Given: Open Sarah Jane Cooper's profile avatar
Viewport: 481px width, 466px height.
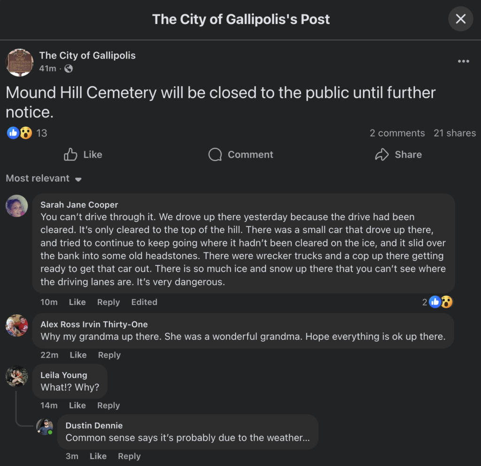Looking at the screenshot, I should click(x=16, y=206).
